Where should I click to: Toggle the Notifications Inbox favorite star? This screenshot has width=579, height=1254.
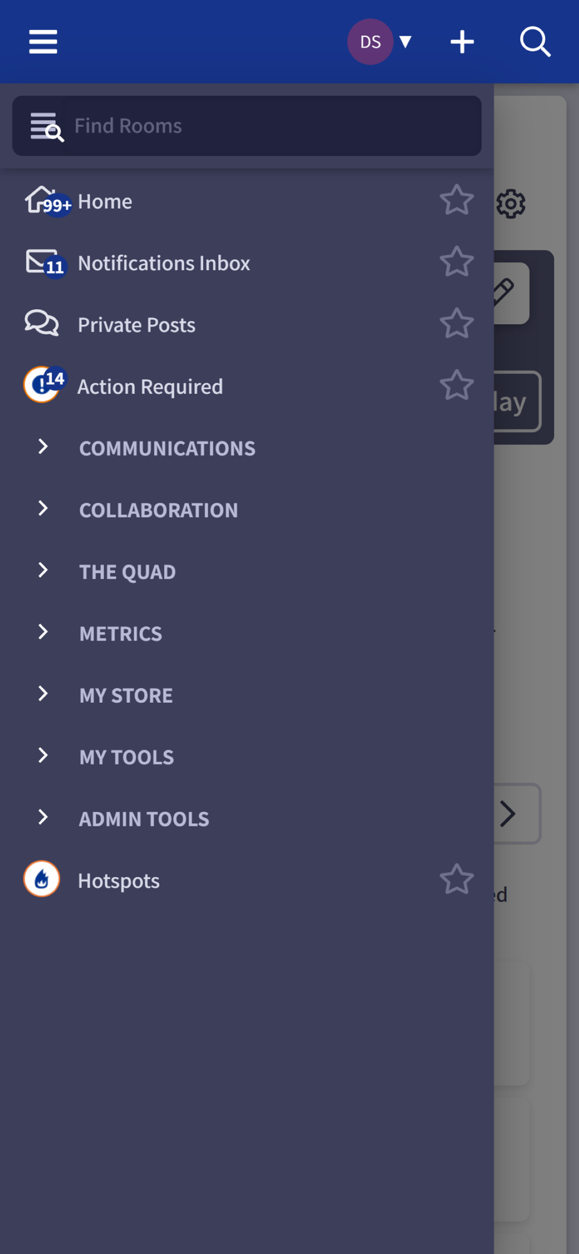tap(456, 262)
